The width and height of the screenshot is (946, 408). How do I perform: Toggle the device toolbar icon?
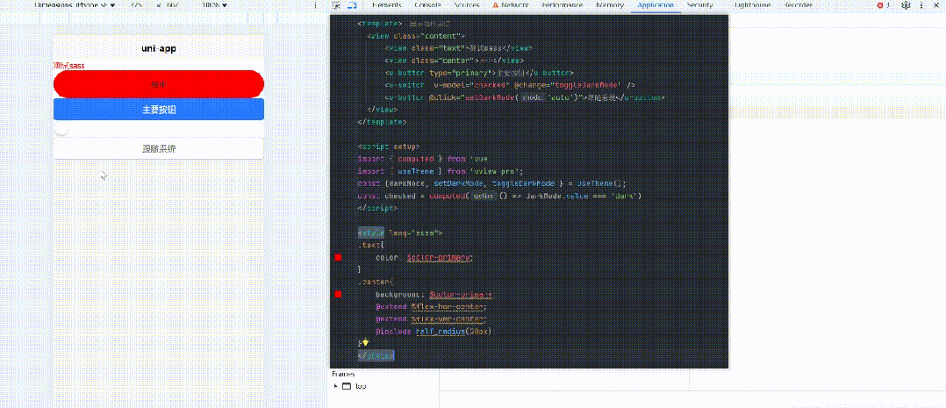(x=353, y=5)
